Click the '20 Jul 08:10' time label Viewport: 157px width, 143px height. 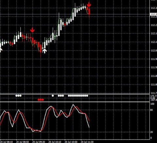pos(7,142)
